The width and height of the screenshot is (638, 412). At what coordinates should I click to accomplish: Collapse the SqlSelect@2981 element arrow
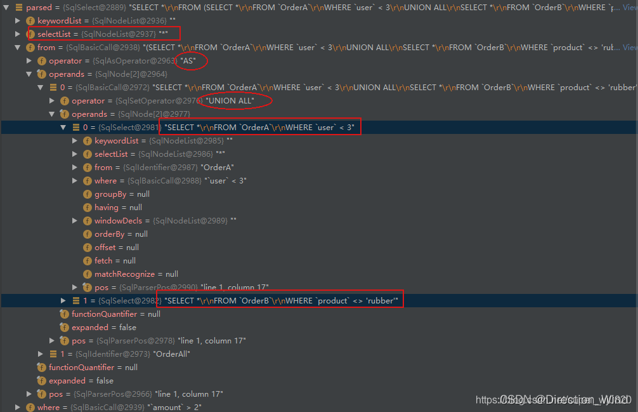pyautogui.click(x=63, y=128)
